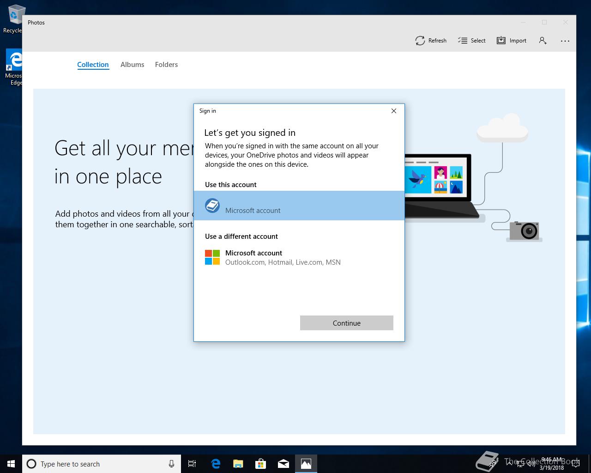
Task: Open Task View from the taskbar
Action: tap(192, 464)
